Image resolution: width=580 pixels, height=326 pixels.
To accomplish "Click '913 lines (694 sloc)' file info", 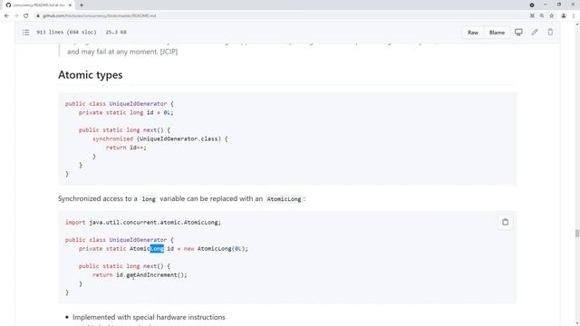I will (x=66, y=33).
